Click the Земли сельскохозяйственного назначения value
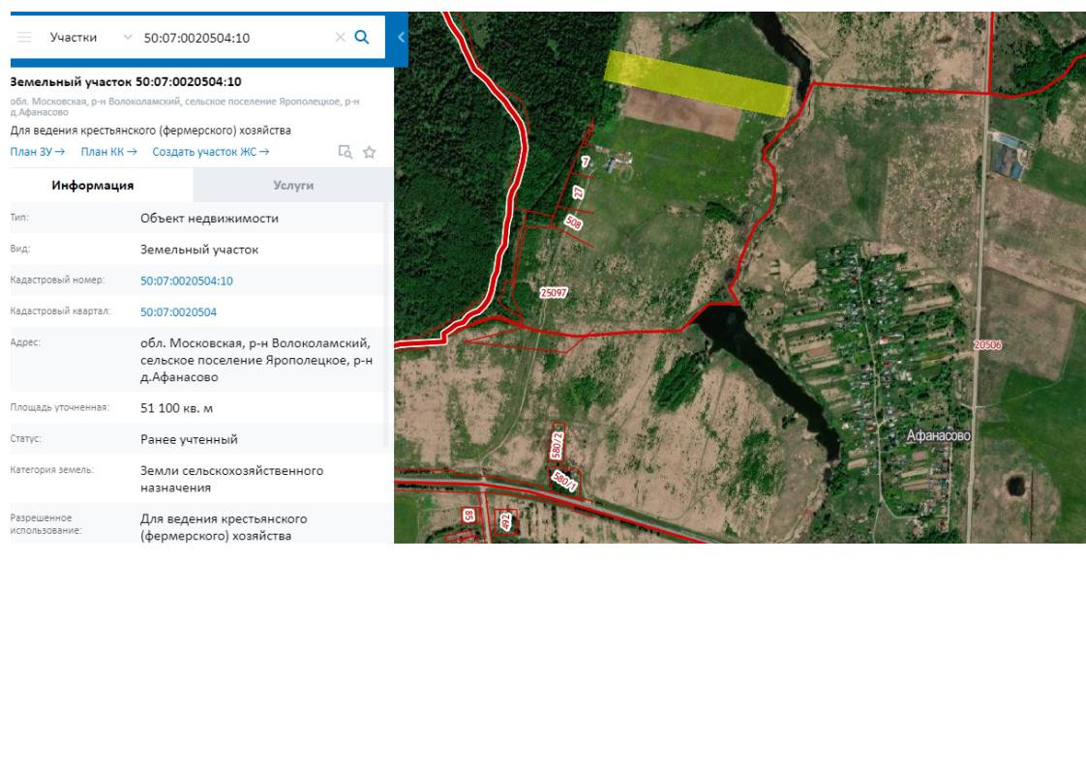 tap(231, 479)
